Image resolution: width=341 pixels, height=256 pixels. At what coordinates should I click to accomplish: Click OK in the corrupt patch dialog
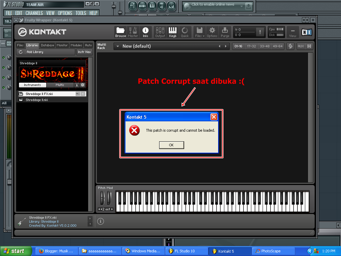[171, 145]
